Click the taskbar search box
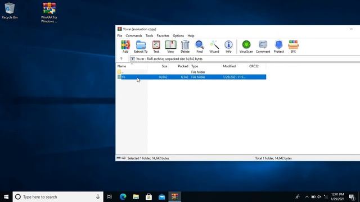The image size is (360, 202). click(58, 197)
